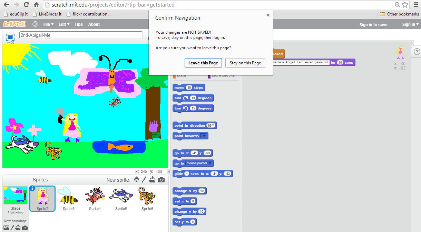Click the Sign in to save link
The width and height of the screenshot is (421, 232).
click(373, 24)
